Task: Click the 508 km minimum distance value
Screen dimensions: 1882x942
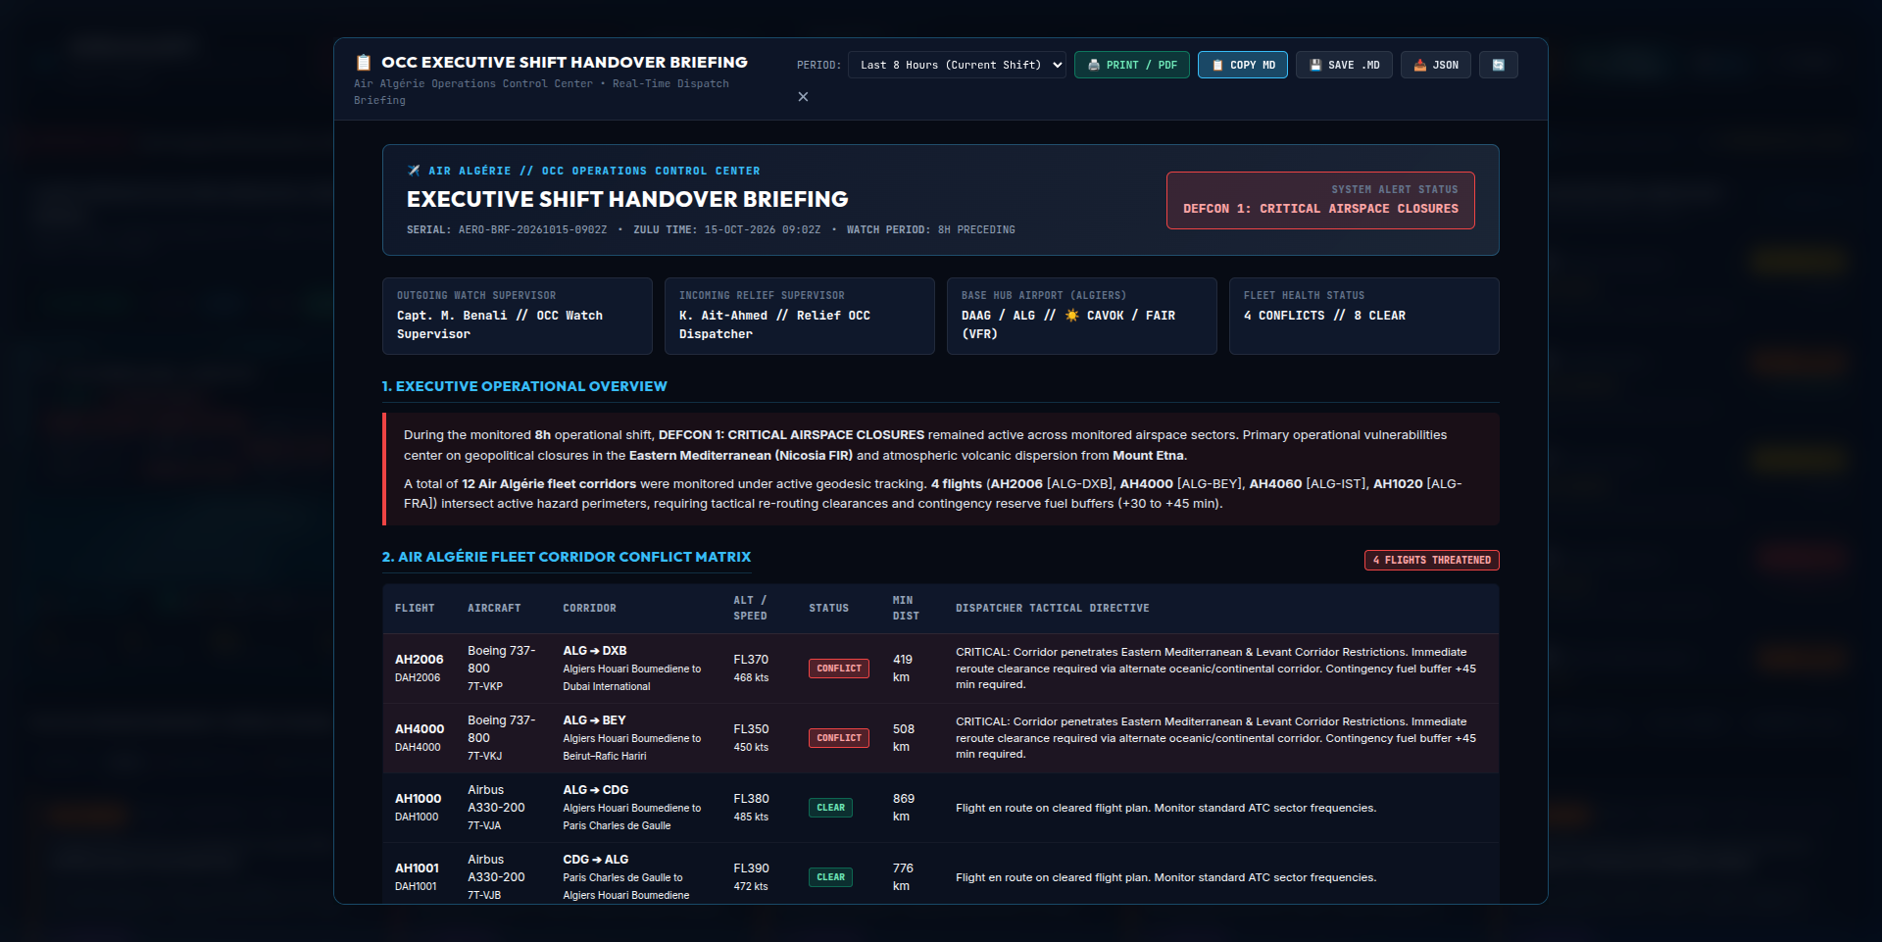Action: point(904,738)
